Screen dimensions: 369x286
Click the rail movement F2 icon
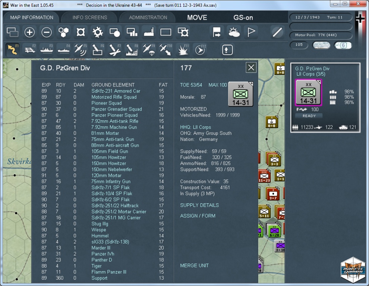coord(30,50)
